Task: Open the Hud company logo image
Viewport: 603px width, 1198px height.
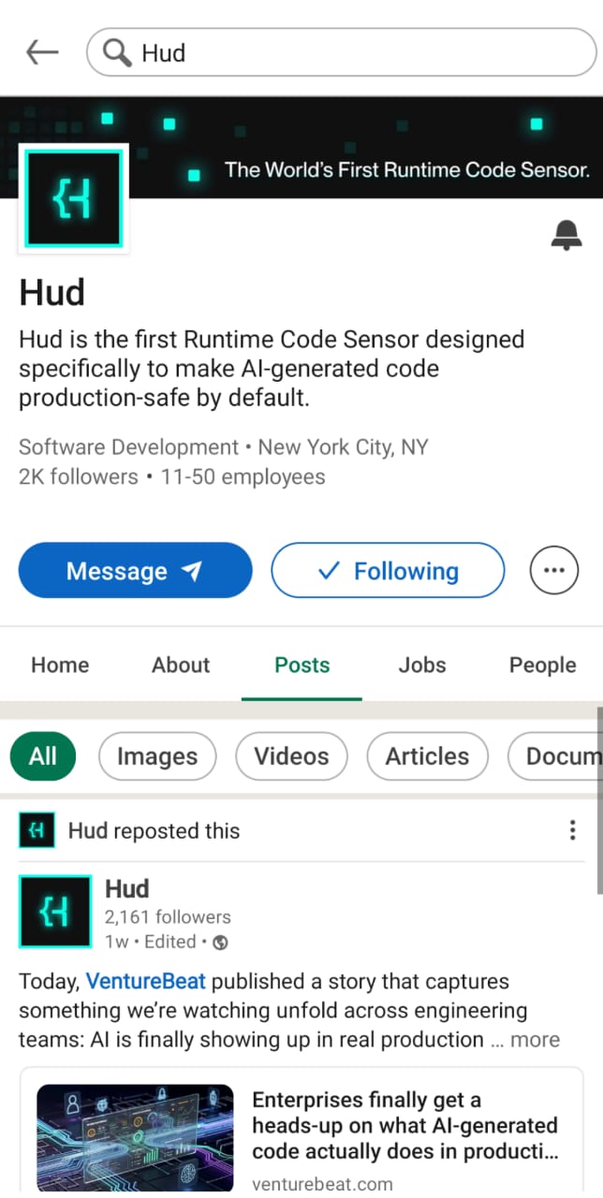Action: 74,198
